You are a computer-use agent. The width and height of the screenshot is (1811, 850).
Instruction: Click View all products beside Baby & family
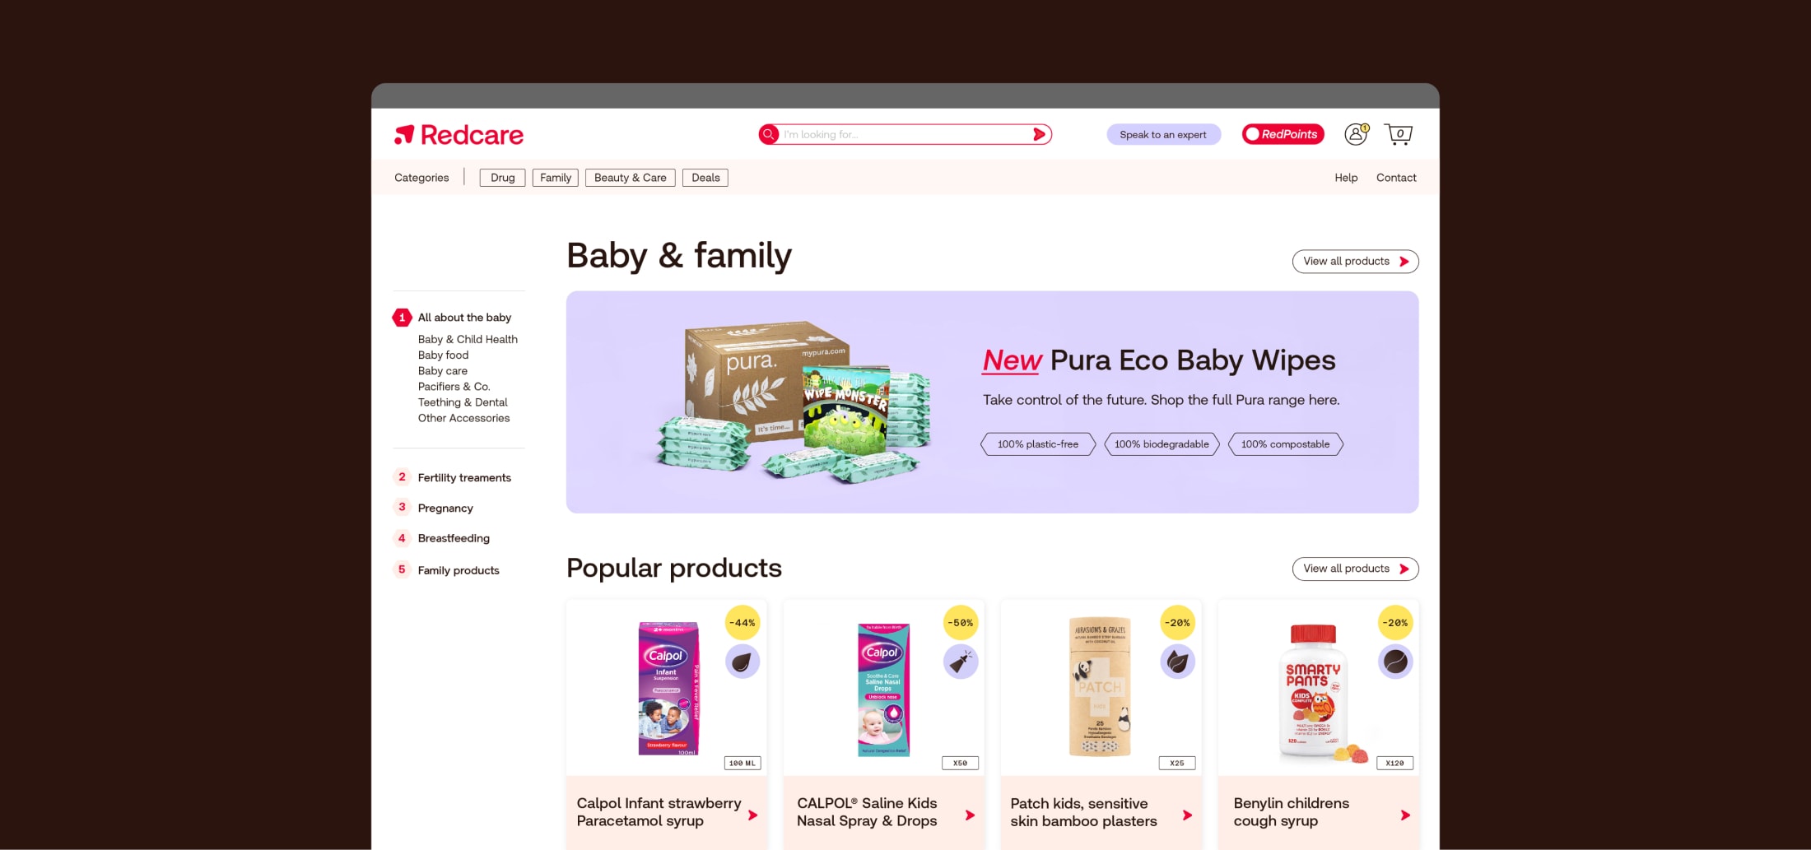click(x=1355, y=262)
